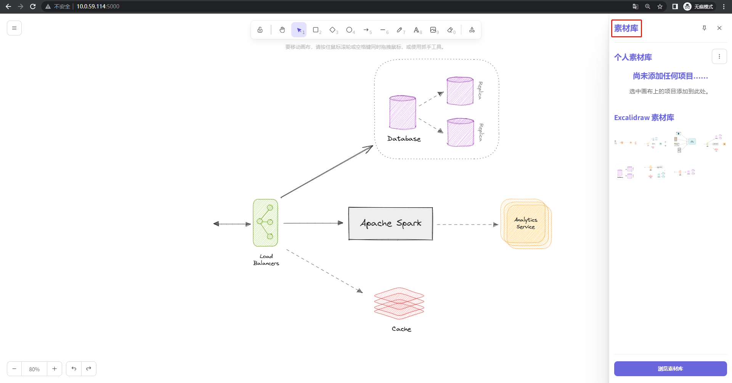Open the hamburger main menu

pyautogui.click(x=14, y=28)
